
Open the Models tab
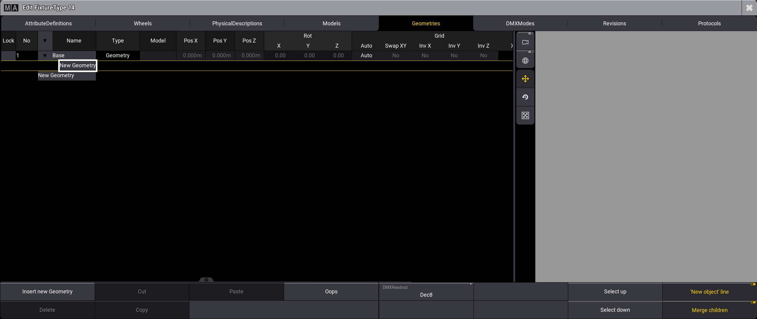331,24
